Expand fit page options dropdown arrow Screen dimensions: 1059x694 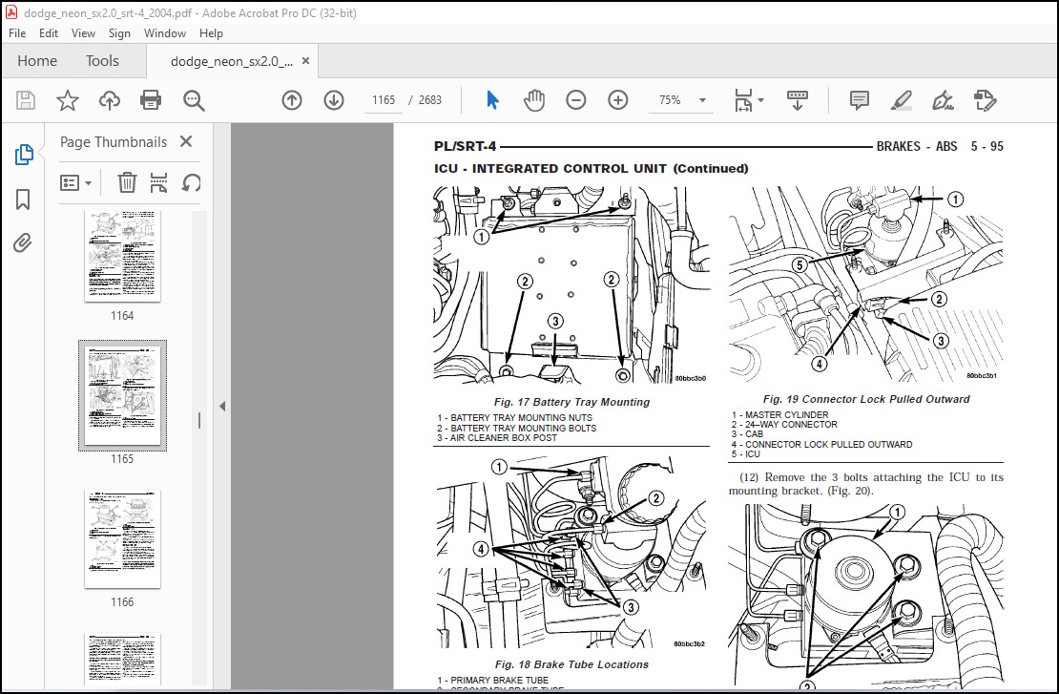coord(761,100)
